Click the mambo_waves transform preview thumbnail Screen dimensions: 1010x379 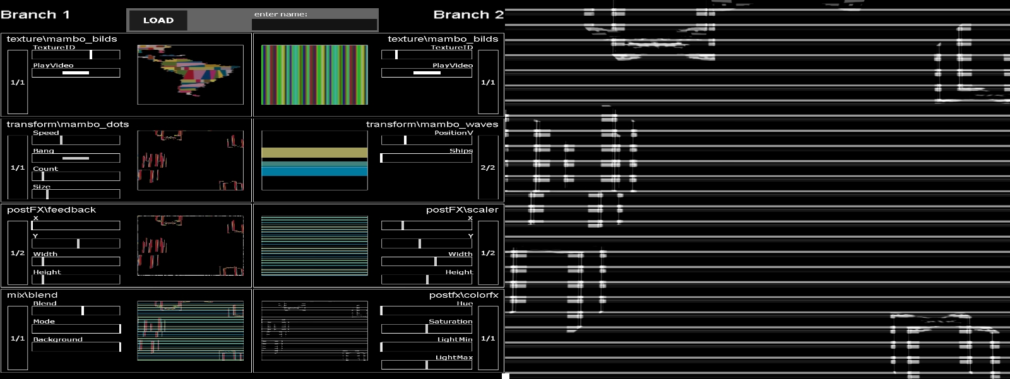click(x=314, y=160)
